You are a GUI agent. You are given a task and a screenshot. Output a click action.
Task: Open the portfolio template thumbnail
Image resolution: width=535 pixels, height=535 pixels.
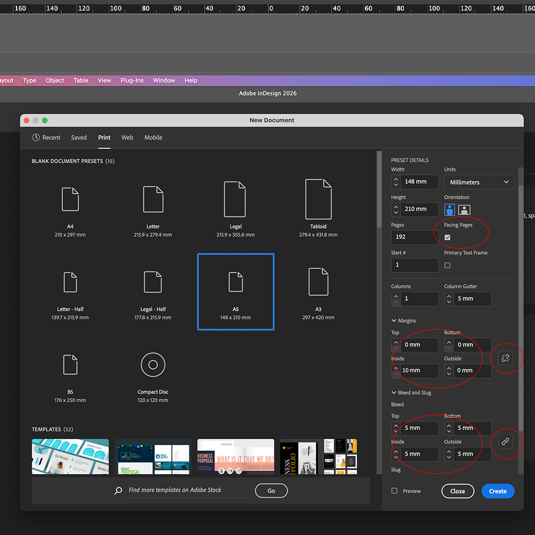point(318,456)
